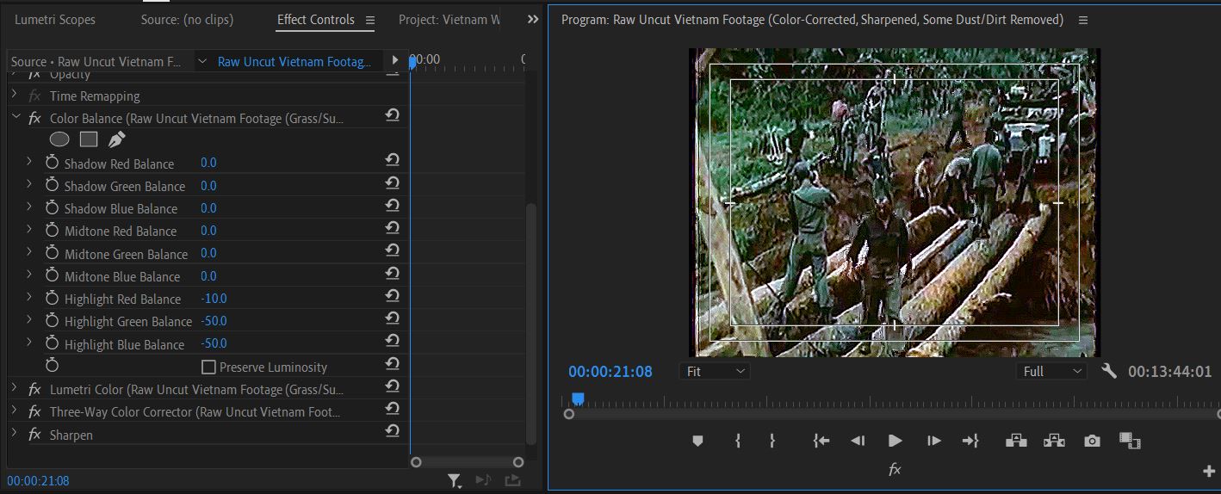This screenshot has width=1221, height=494.
Task: Reset Shadow Red Balance parameter
Action: 392,160
